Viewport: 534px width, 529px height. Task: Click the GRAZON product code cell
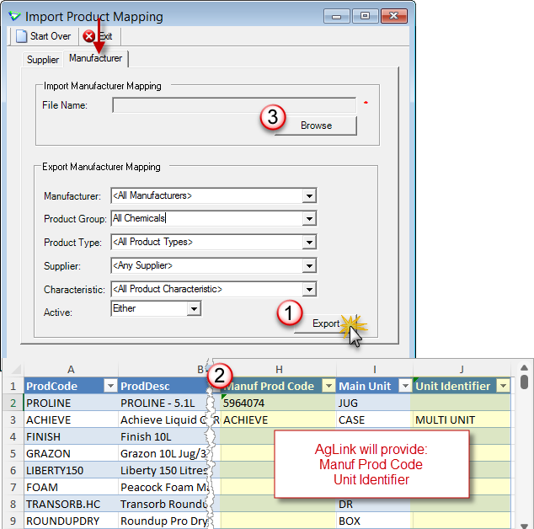point(71,453)
